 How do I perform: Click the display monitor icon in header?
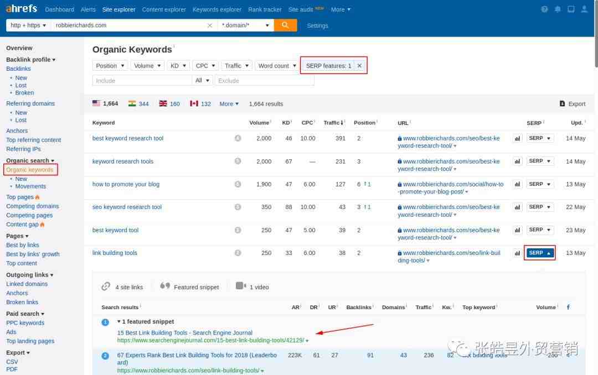coord(571,9)
